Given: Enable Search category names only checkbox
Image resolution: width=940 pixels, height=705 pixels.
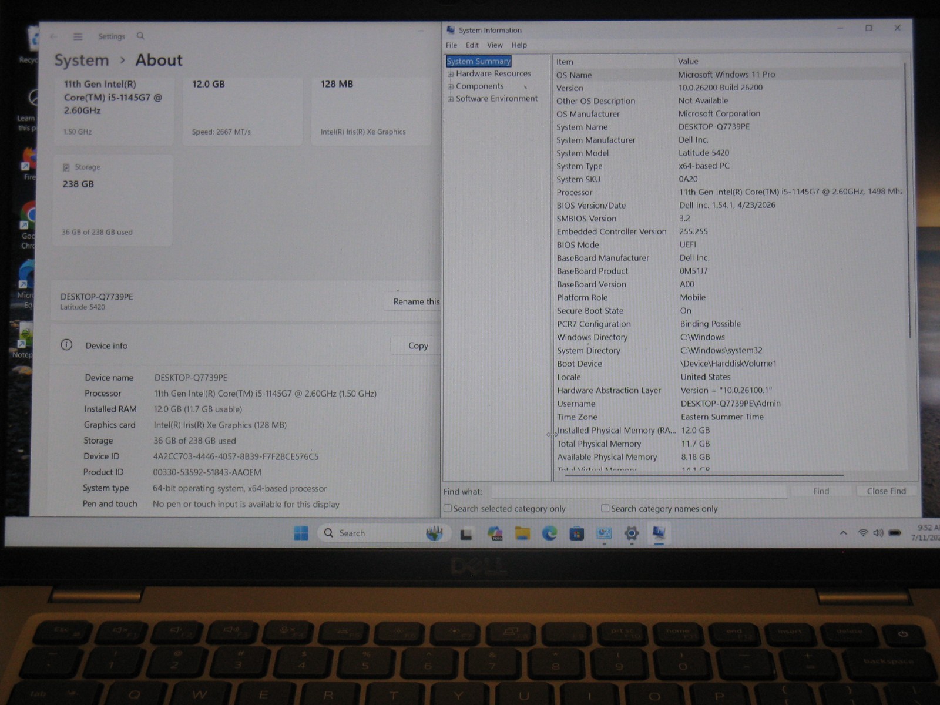Looking at the screenshot, I should pyautogui.click(x=605, y=508).
